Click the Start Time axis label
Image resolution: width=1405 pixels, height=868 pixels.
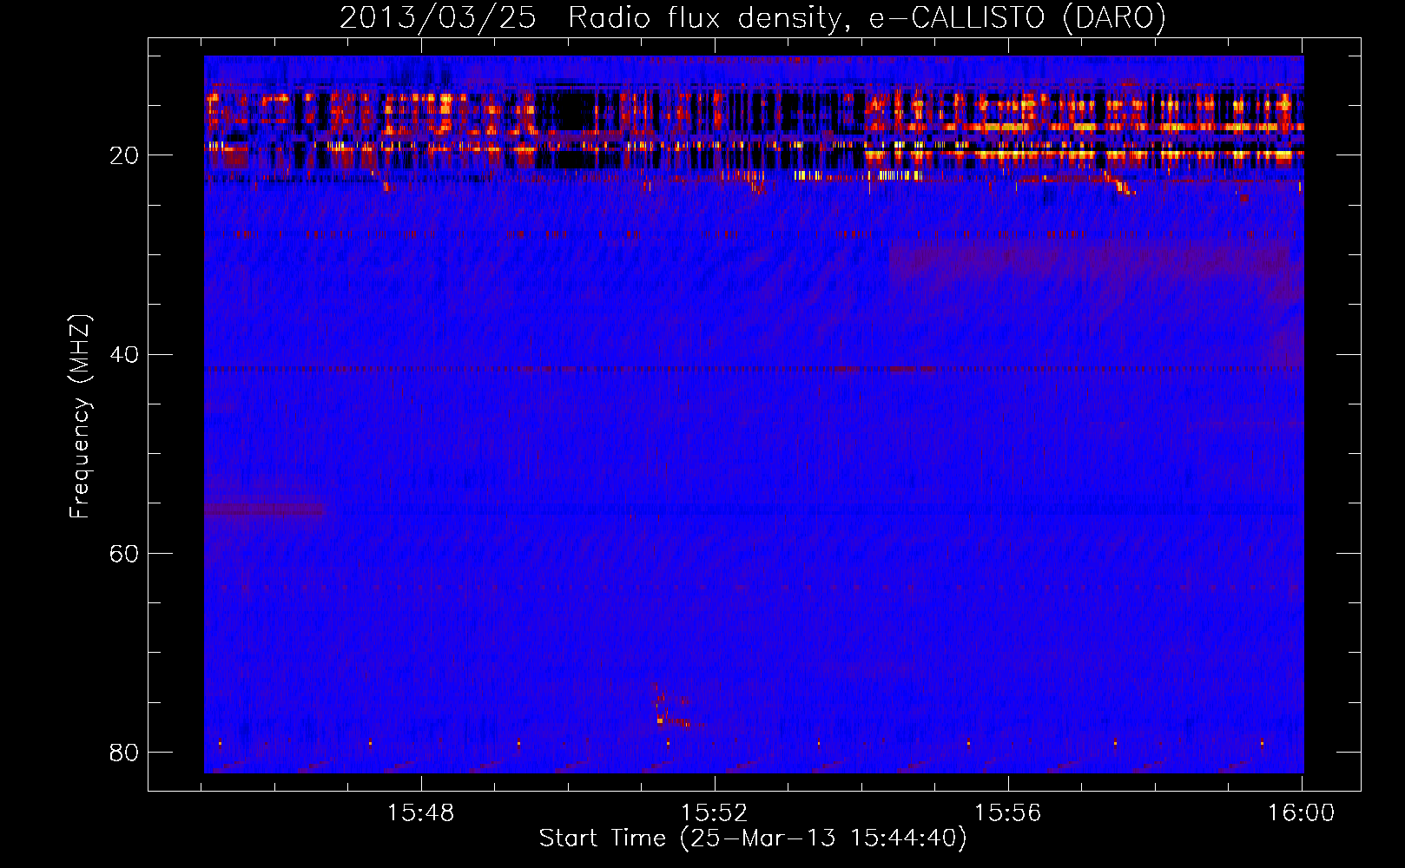pyautogui.click(x=753, y=838)
